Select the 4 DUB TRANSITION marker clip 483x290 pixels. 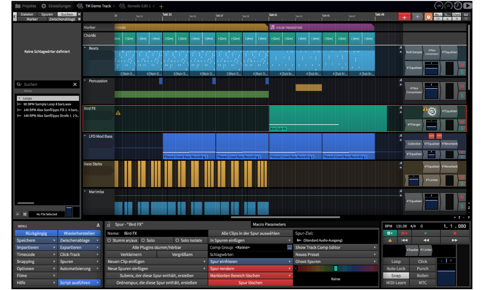(322, 27)
